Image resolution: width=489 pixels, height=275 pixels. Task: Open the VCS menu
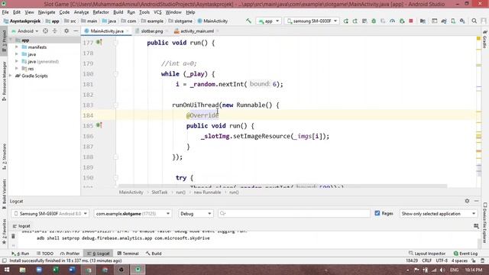tap(157, 12)
